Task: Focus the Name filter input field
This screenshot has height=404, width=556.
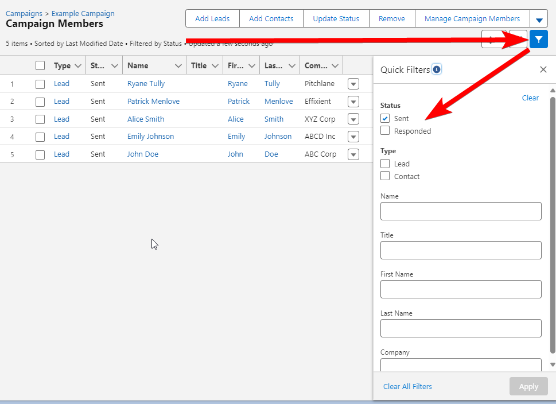Action: [x=461, y=211]
